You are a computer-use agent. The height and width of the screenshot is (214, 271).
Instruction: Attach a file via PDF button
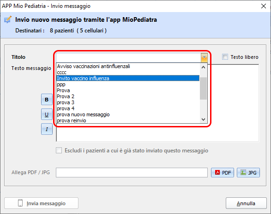[223, 173]
